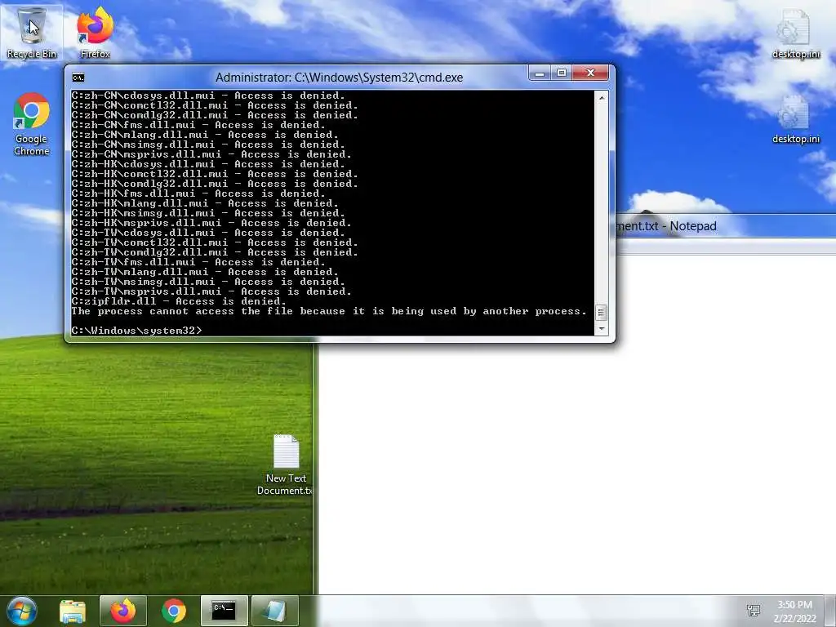
Task: Open the cmd window system menu icon
Action: (78, 78)
